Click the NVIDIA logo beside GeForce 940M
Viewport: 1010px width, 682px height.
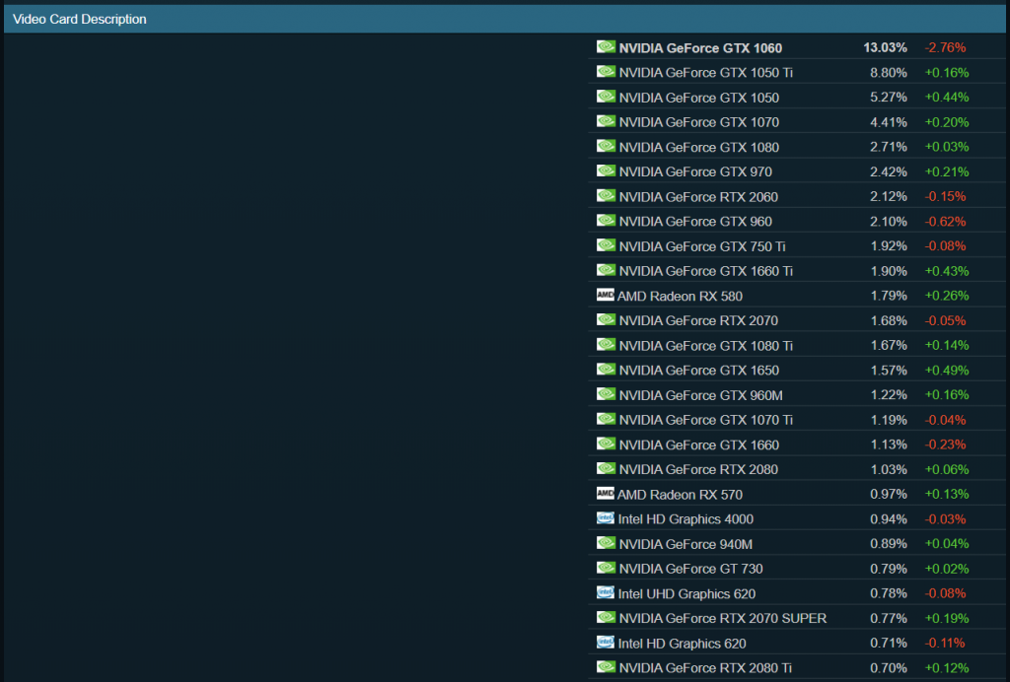click(606, 543)
